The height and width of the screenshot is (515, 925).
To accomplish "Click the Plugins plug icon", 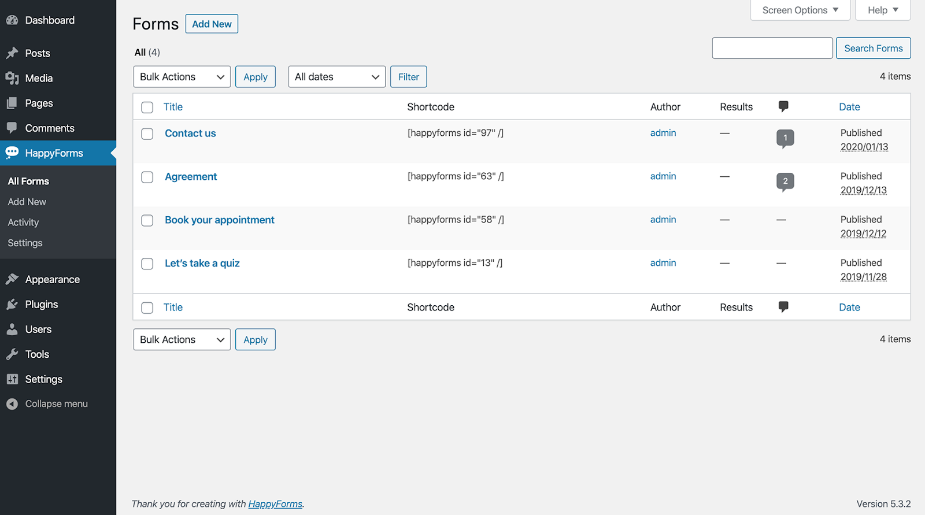I will (x=12, y=304).
